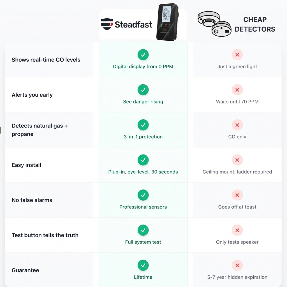Click the 'CHEAP DETECTORS' column heading
The image size is (287, 287).
pyautogui.click(x=255, y=24)
